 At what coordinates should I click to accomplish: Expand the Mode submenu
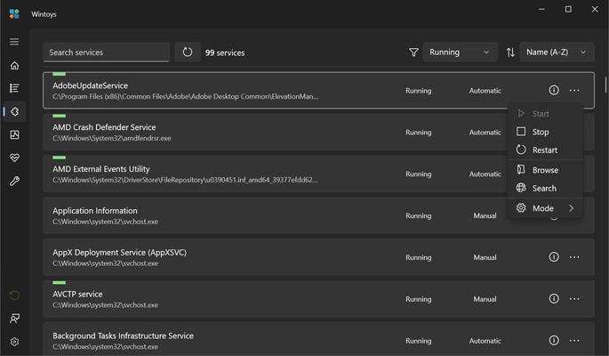(545, 208)
